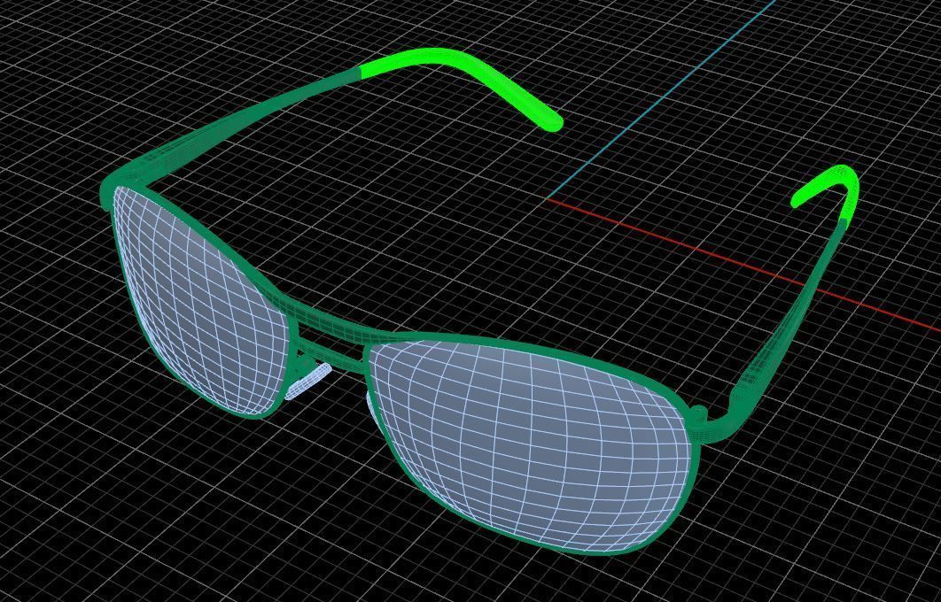Select the smaller far lens mesh
The height and width of the screenshot is (602, 941).
coord(201,300)
